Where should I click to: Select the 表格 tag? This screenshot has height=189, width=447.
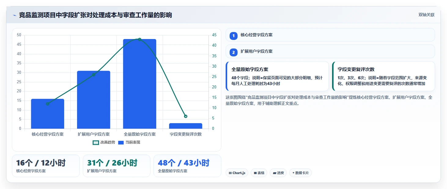coord(259,173)
